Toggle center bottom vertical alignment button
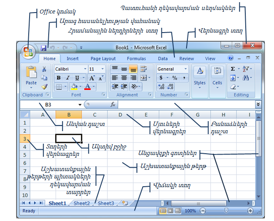 [133, 69]
